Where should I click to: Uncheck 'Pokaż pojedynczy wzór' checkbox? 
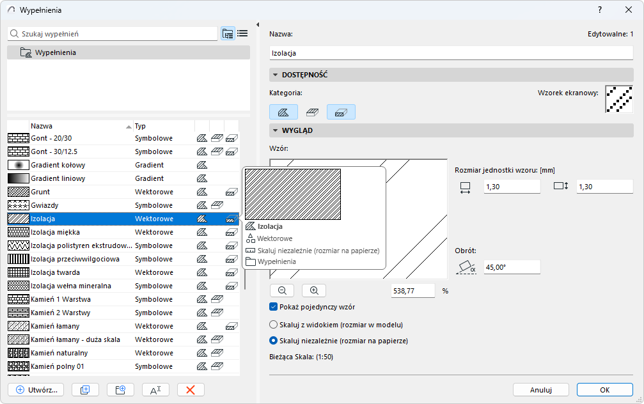pyautogui.click(x=274, y=307)
